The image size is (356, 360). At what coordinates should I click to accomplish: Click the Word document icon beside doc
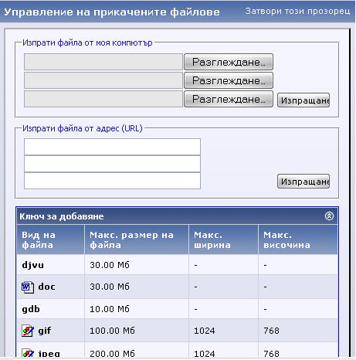pyautogui.click(x=28, y=287)
